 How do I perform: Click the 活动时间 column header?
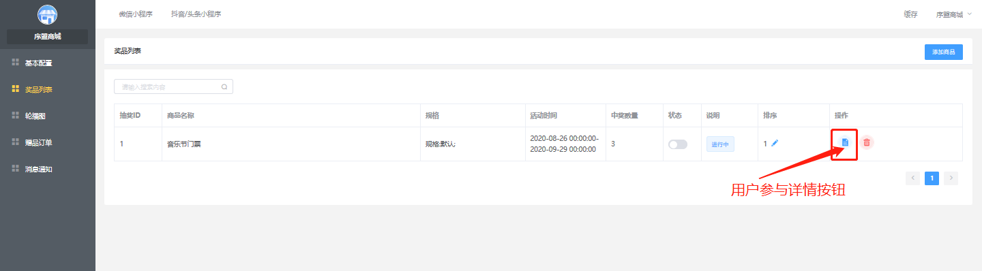[544, 115]
